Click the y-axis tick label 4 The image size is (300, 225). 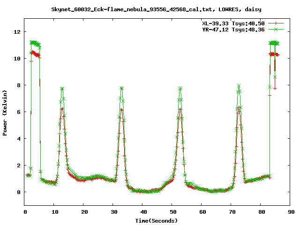19,139
